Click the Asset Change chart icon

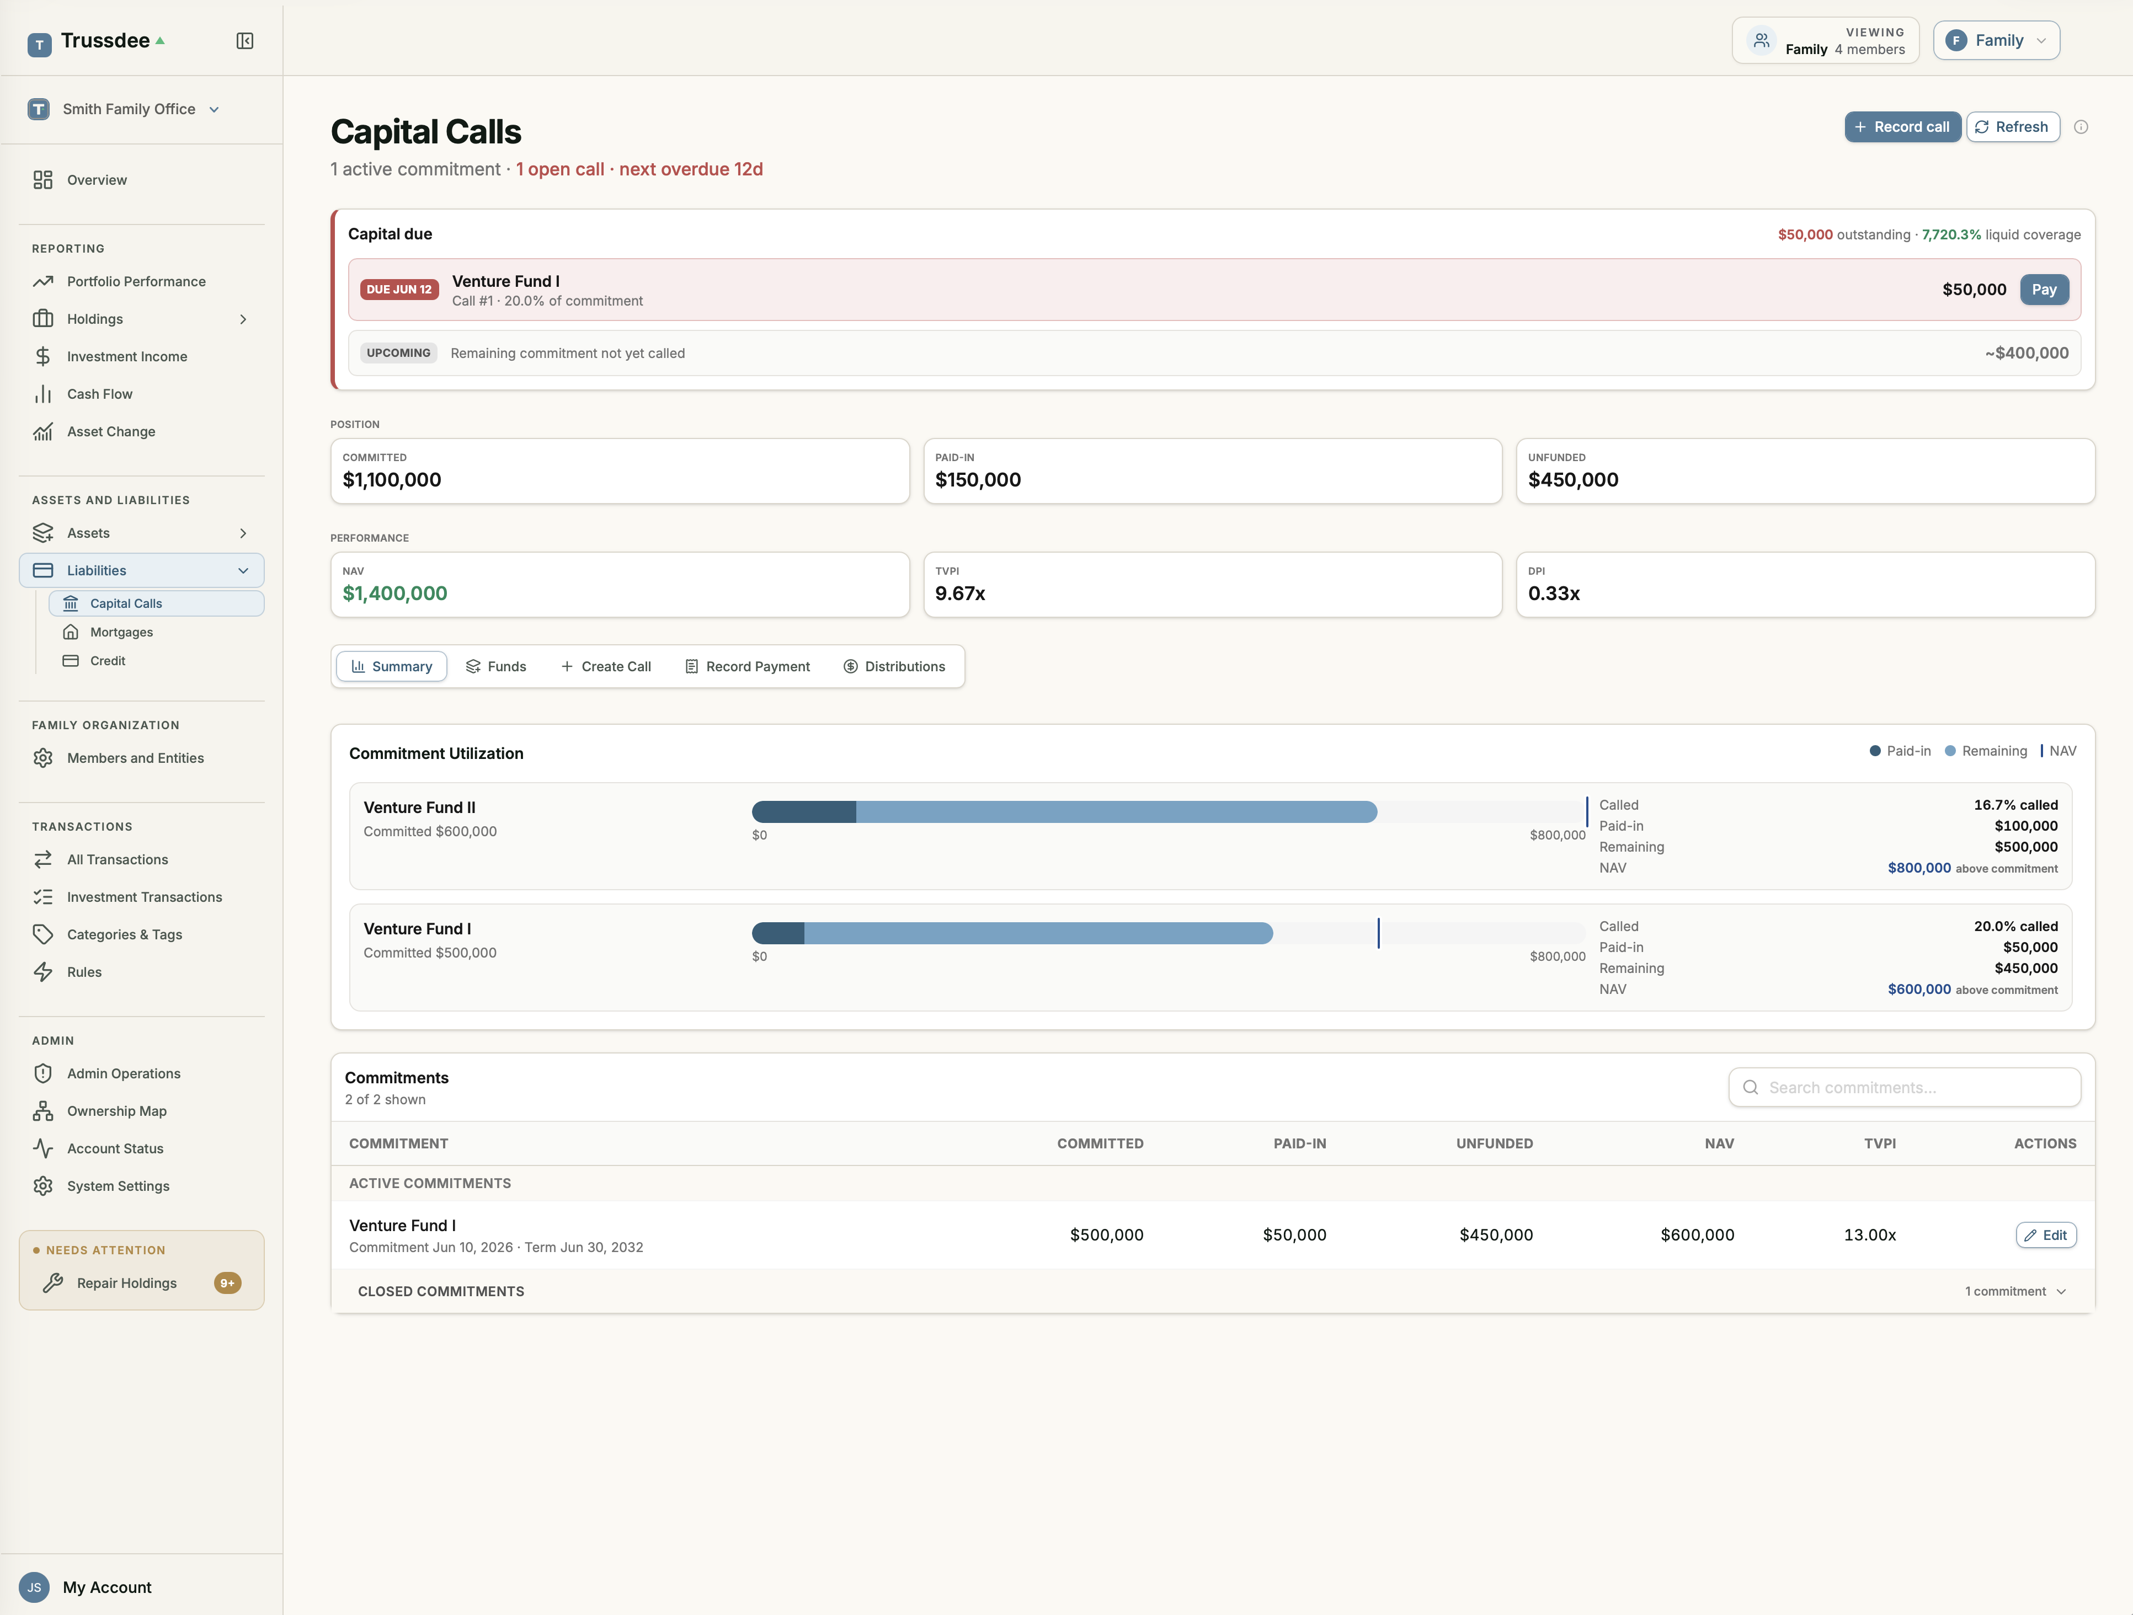click(x=42, y=432)
